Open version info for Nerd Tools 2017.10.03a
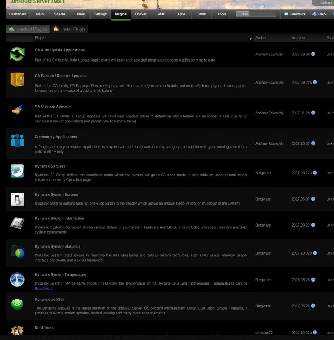This screenshot has height=340, width=334. pyautogui.click(x=315, y=333)
